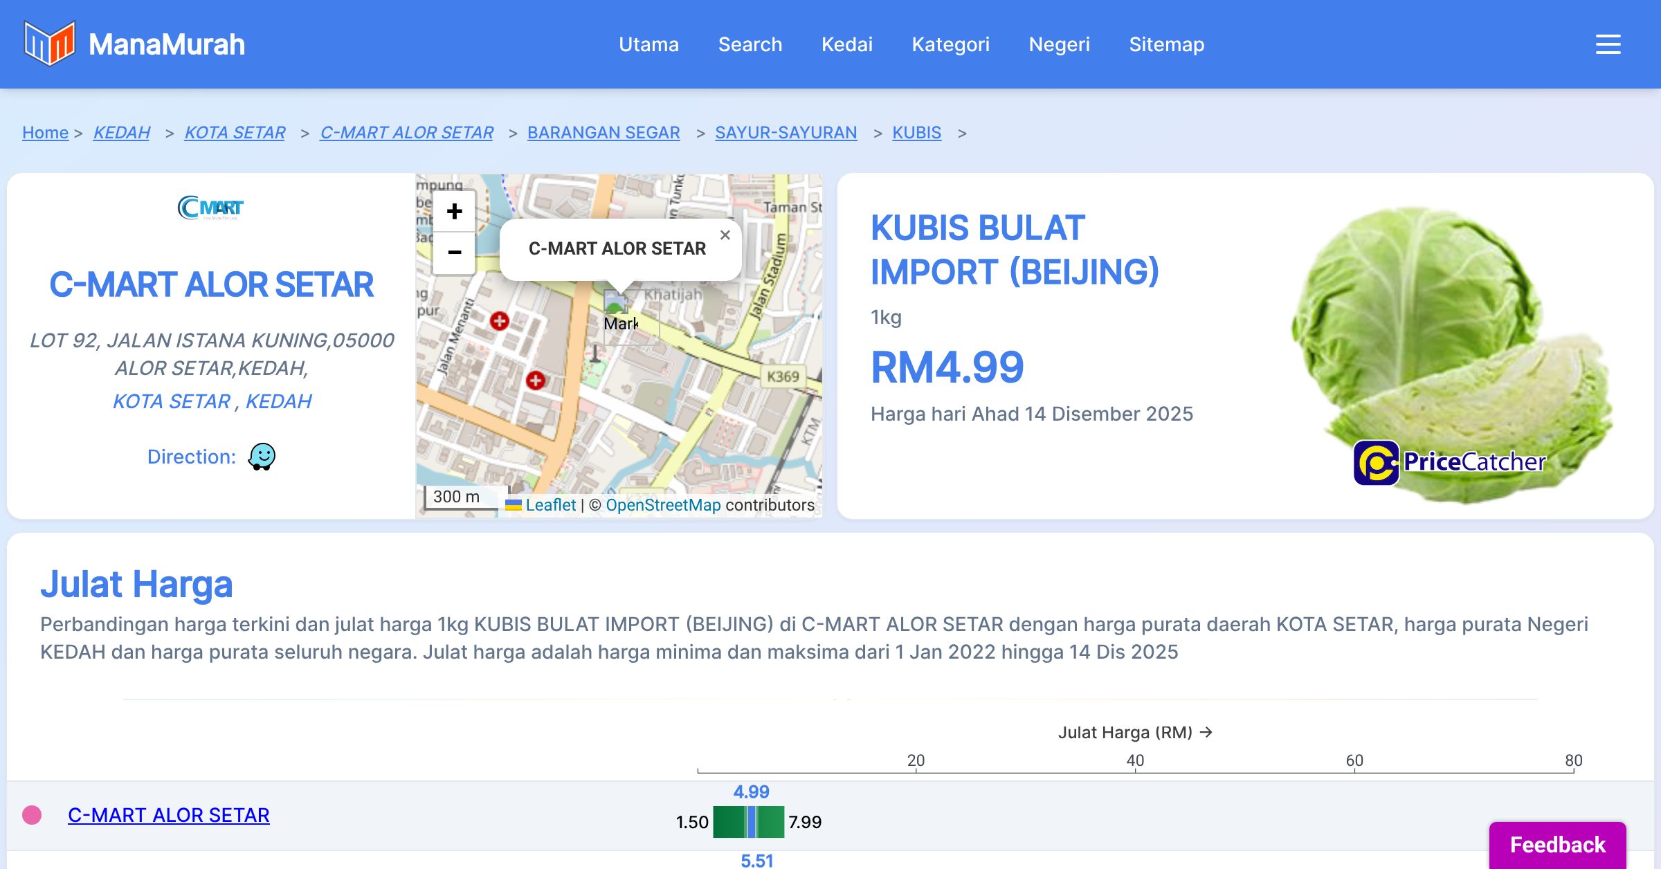This screenshot has width=1661, height=869.
Task: Open the hamburger menu
Action: (x=1608, y=44)
